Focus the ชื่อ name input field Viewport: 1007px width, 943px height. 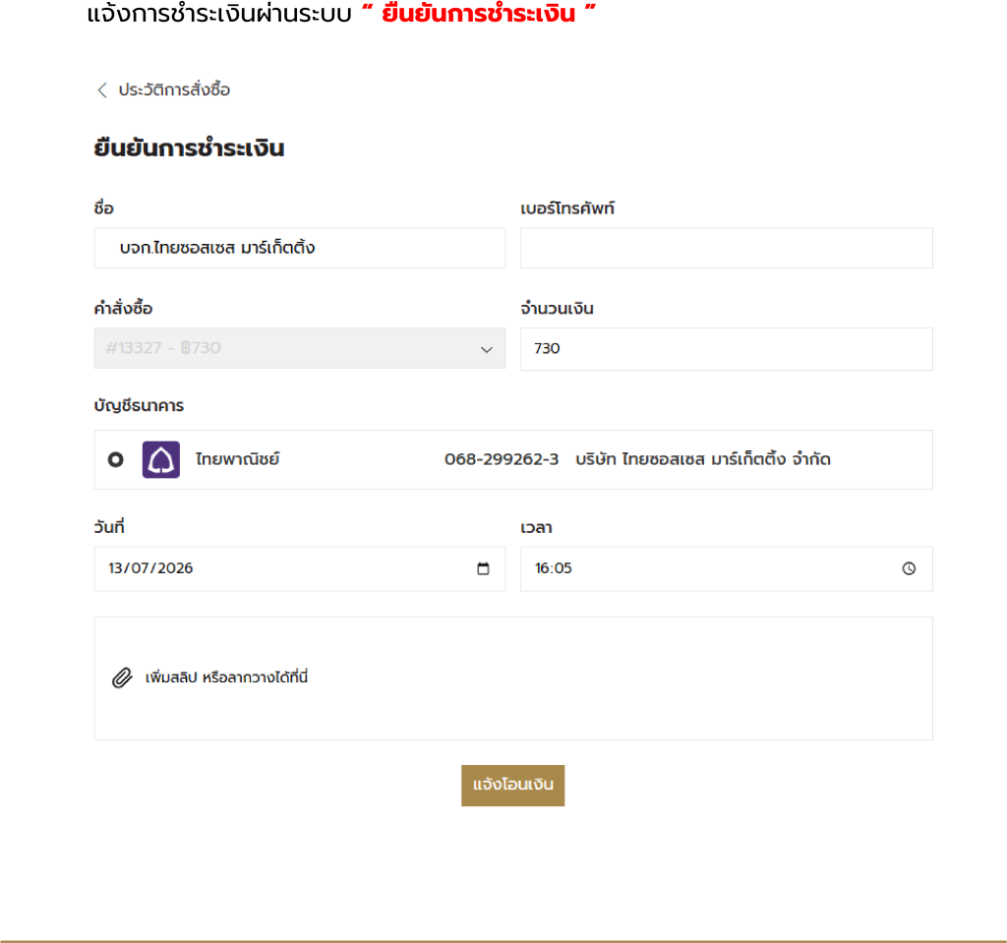300,248
